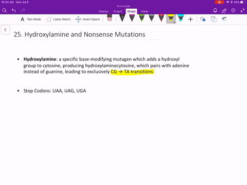Tap the battery indicator in status bar
Image resolution: width=247 pixels, height=185 pixels.
(x=243, y=2)
